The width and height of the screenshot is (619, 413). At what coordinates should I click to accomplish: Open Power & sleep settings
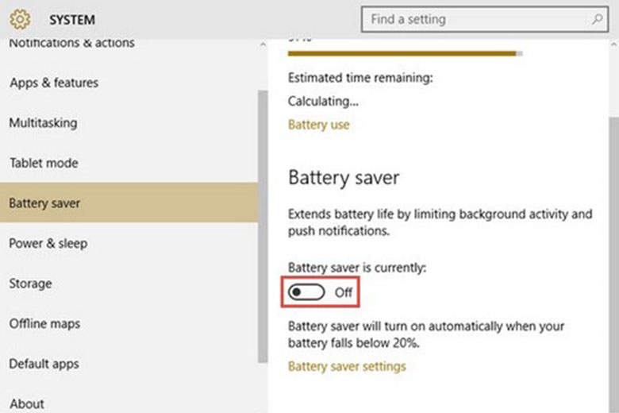click(x=48, y=243)
